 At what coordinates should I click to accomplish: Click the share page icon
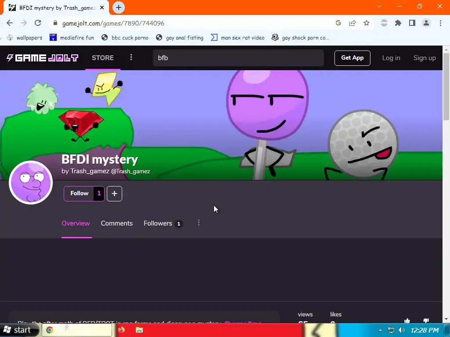352,23
